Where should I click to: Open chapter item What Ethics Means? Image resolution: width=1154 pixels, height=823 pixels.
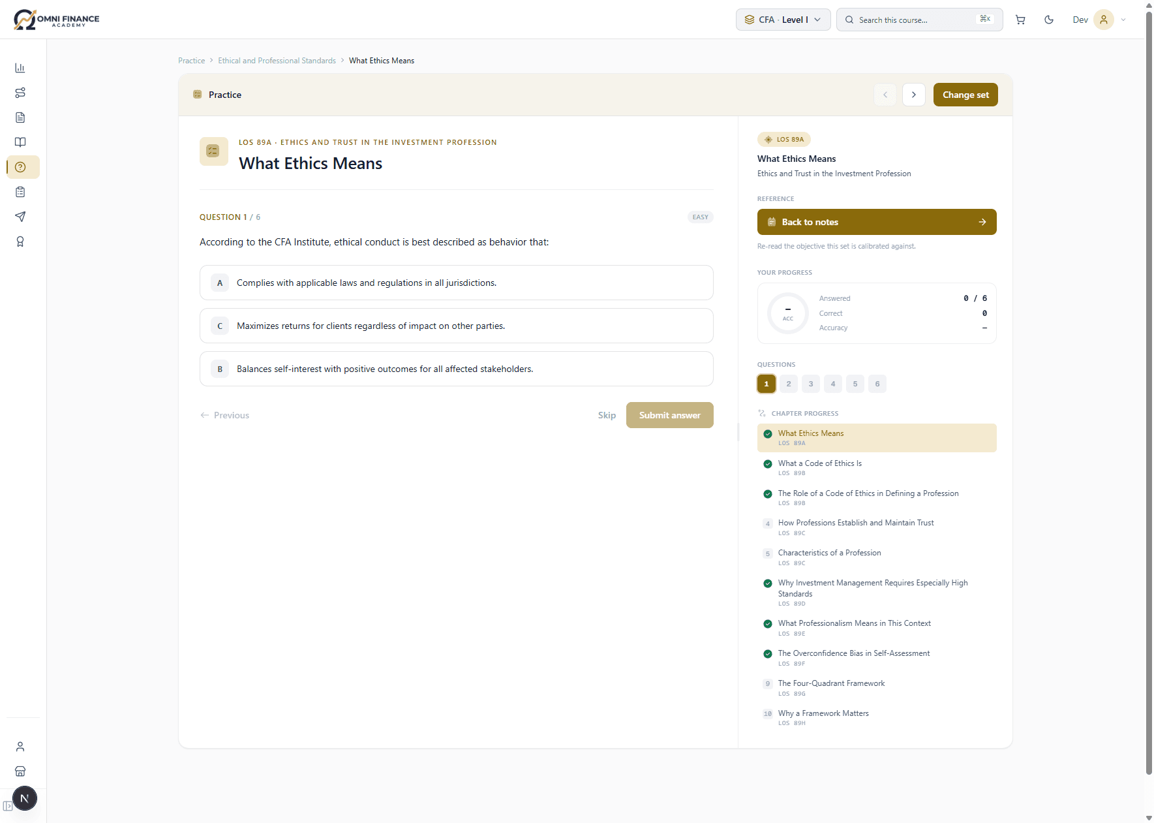pyautogui.click(x=877, y=438)
